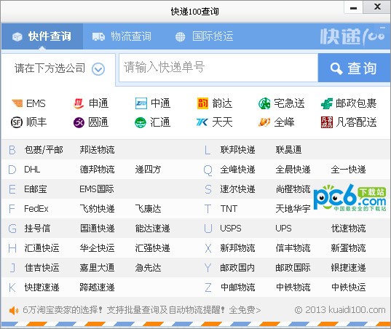Select 快捷速递 from the K row
The image size is (391, 329).
tap(42, 288)
